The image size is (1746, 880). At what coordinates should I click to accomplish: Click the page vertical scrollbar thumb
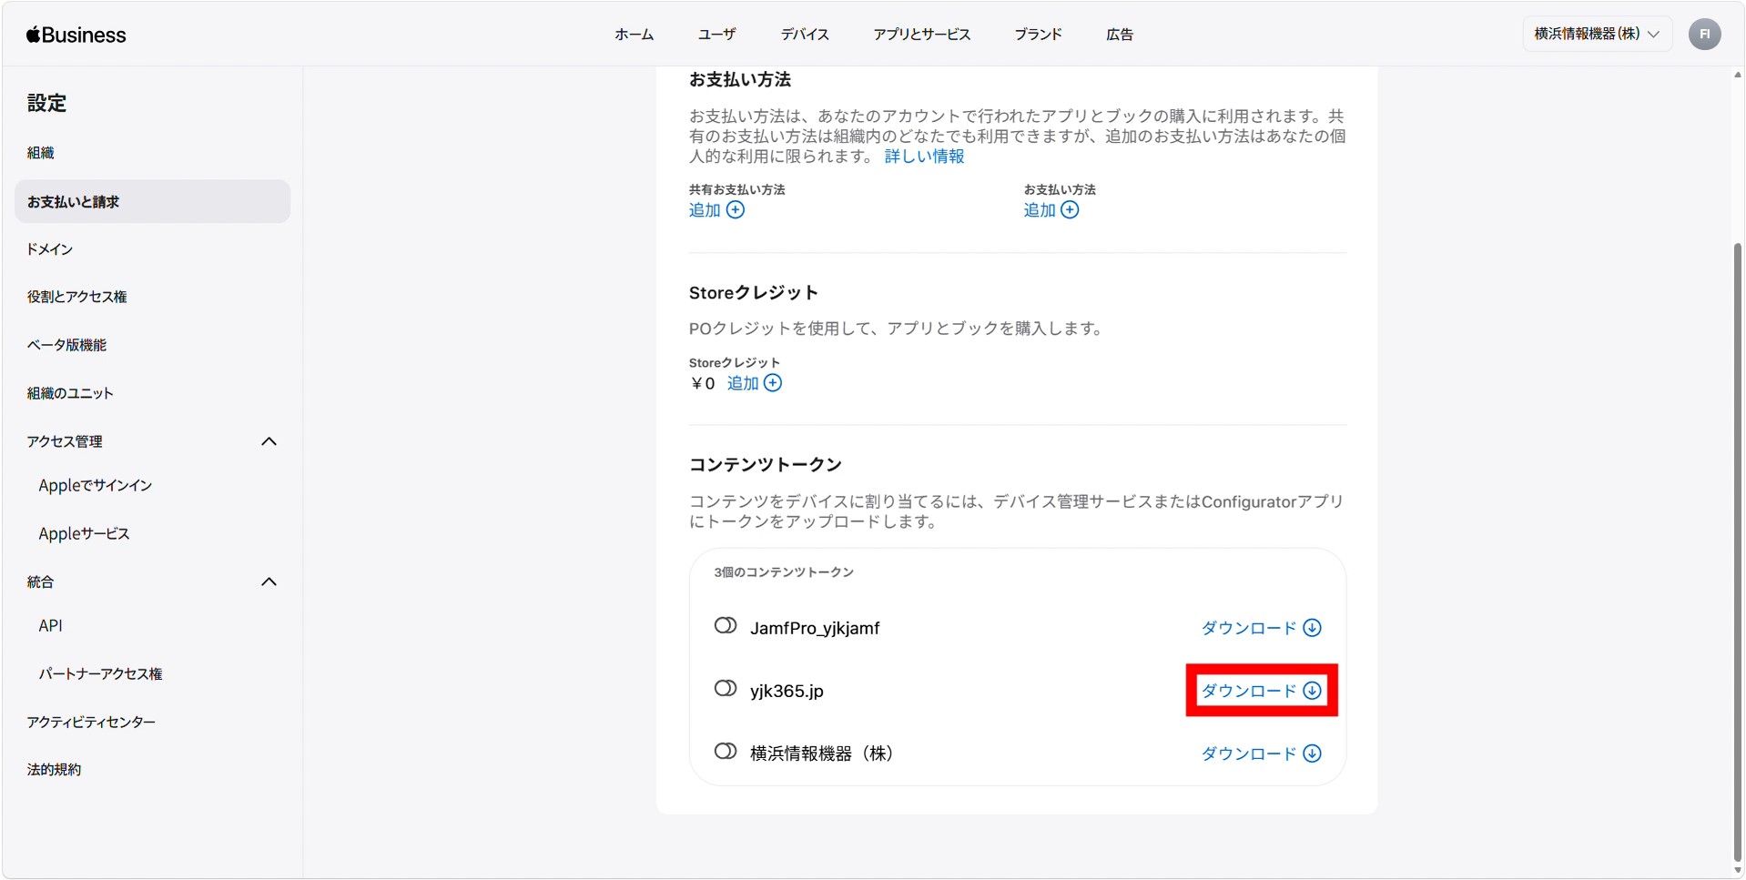click(1738, 551)
